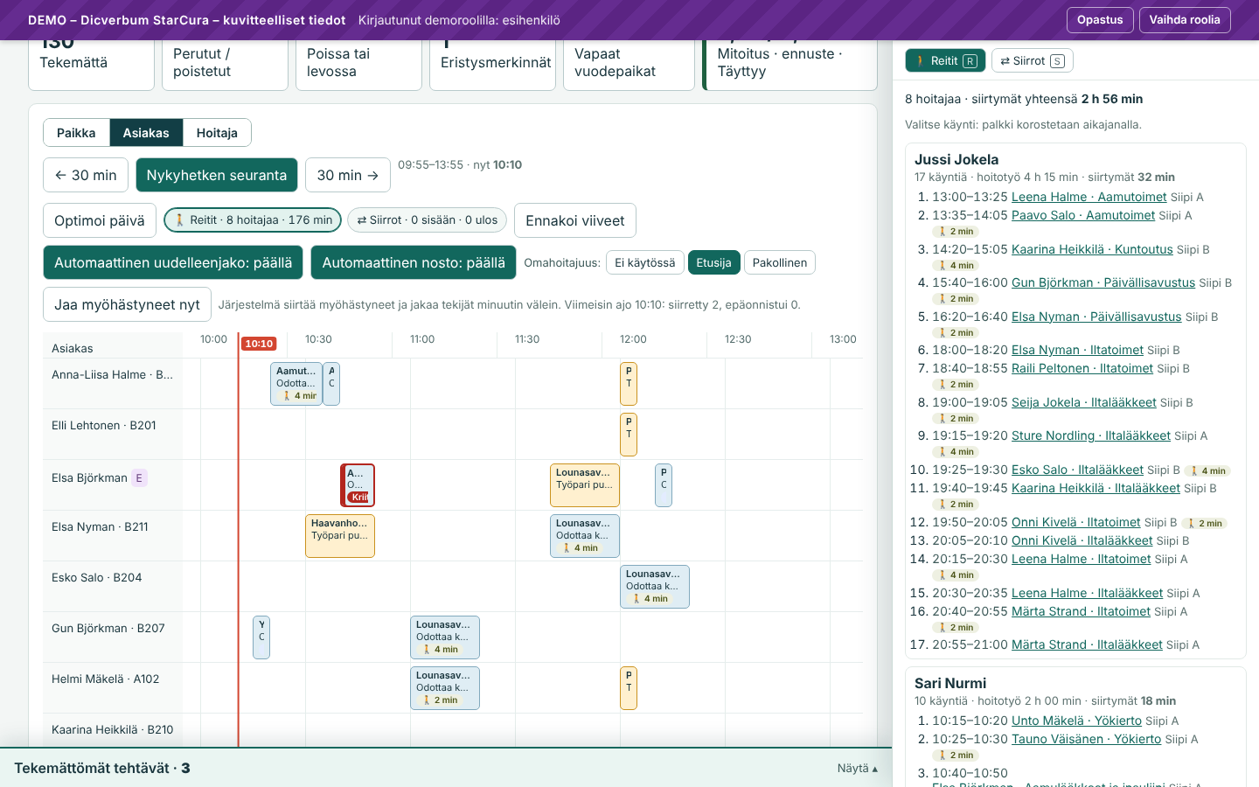Click the Vaihda roolia button
Viewport: 1259px width, 787px height.
tap(1185, 20)
